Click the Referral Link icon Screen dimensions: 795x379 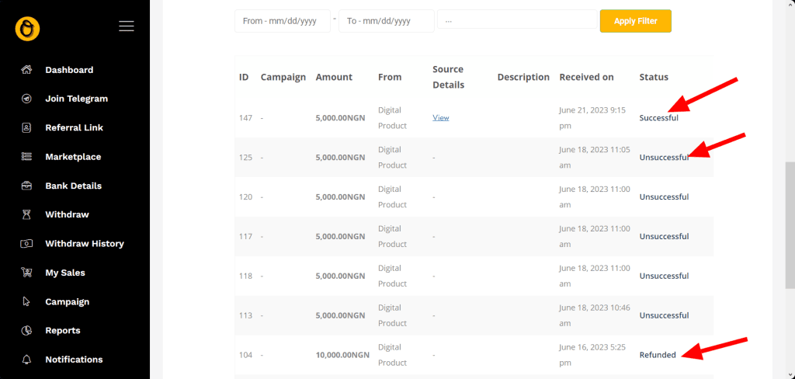coord(26,127)
